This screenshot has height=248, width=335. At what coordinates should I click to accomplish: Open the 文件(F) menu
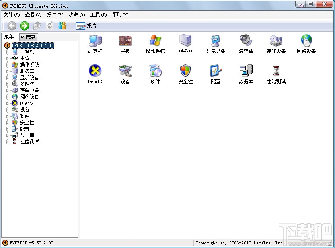[x=12, y=15]
